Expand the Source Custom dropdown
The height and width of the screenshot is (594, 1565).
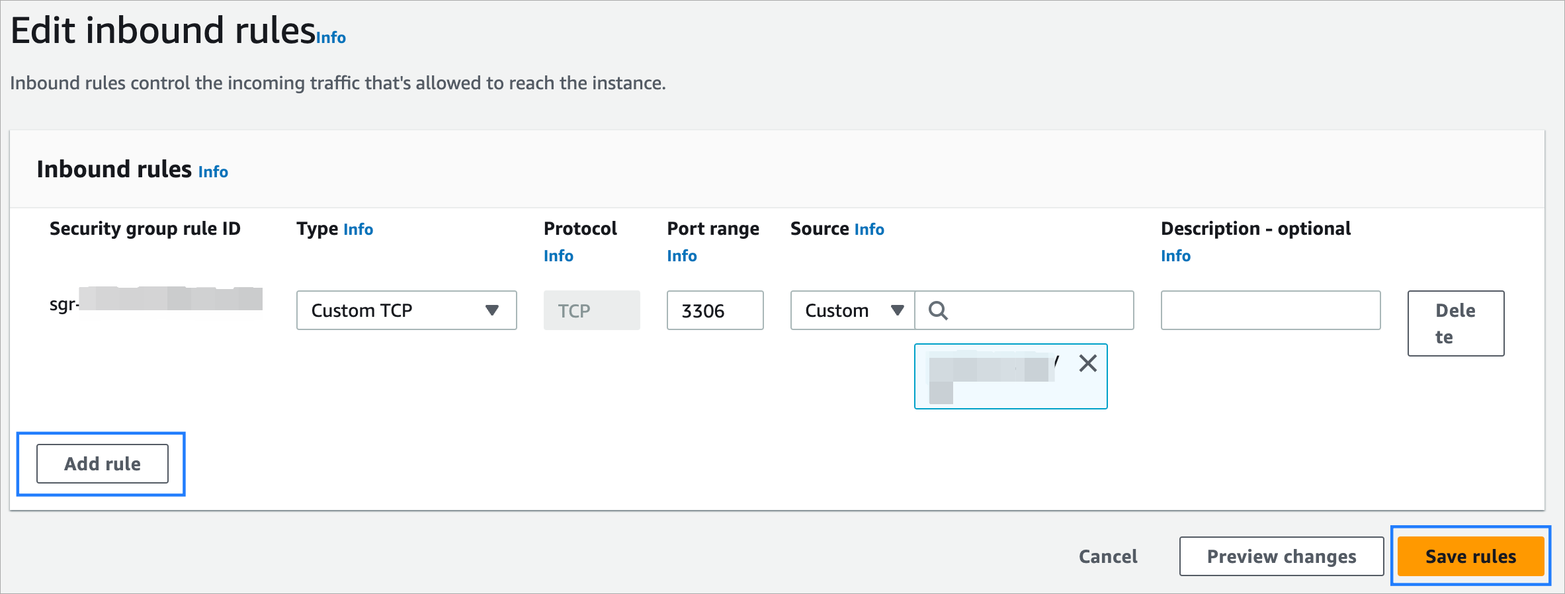tap(853, 310)
